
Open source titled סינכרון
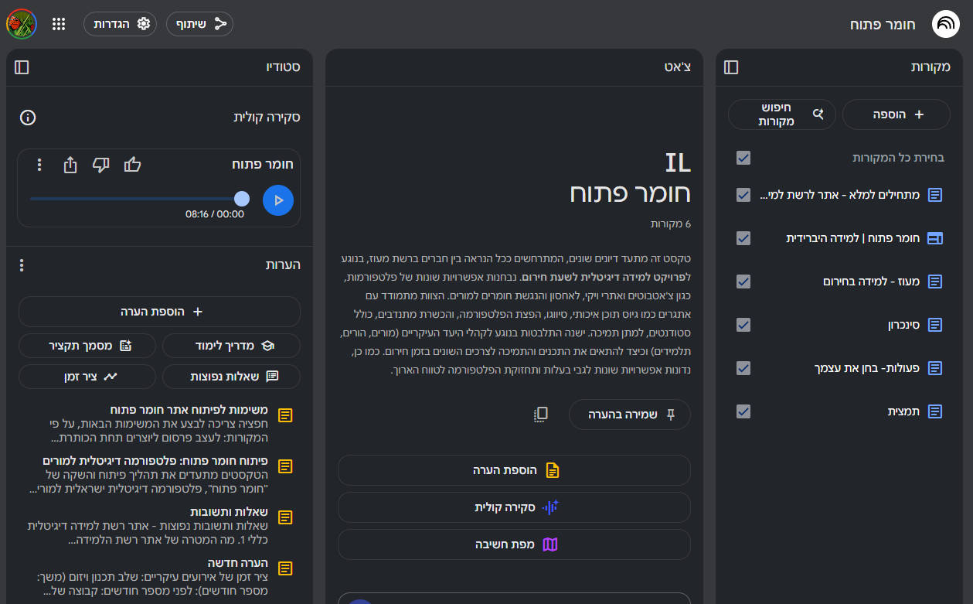903,325
